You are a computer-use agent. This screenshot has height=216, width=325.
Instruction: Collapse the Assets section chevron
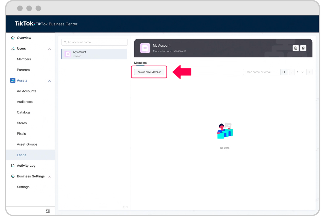coord(50,81)
